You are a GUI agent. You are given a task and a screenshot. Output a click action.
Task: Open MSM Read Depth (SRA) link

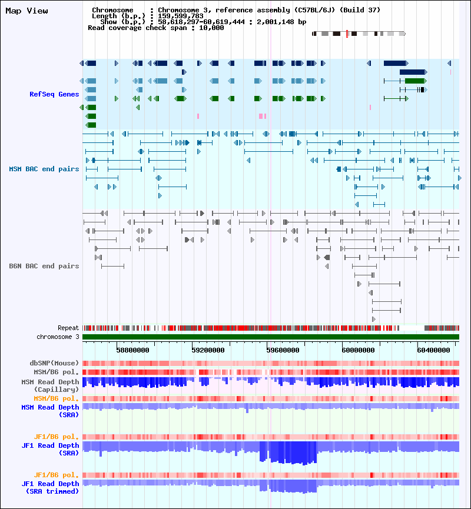(x=51, y=411)
